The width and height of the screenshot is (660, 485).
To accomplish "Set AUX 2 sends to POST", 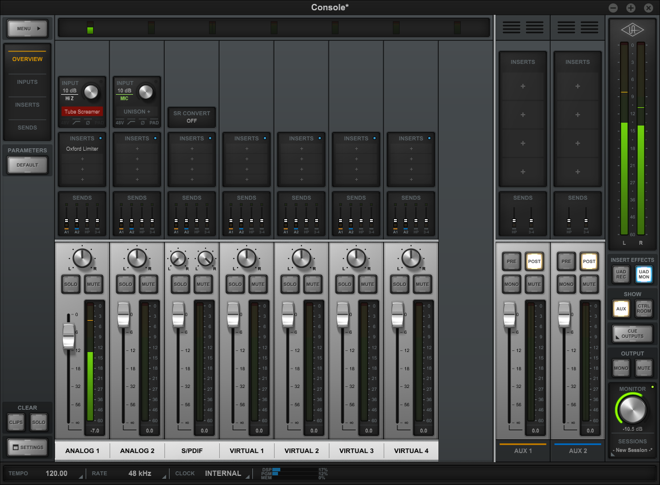I will (x=589, y=262).
